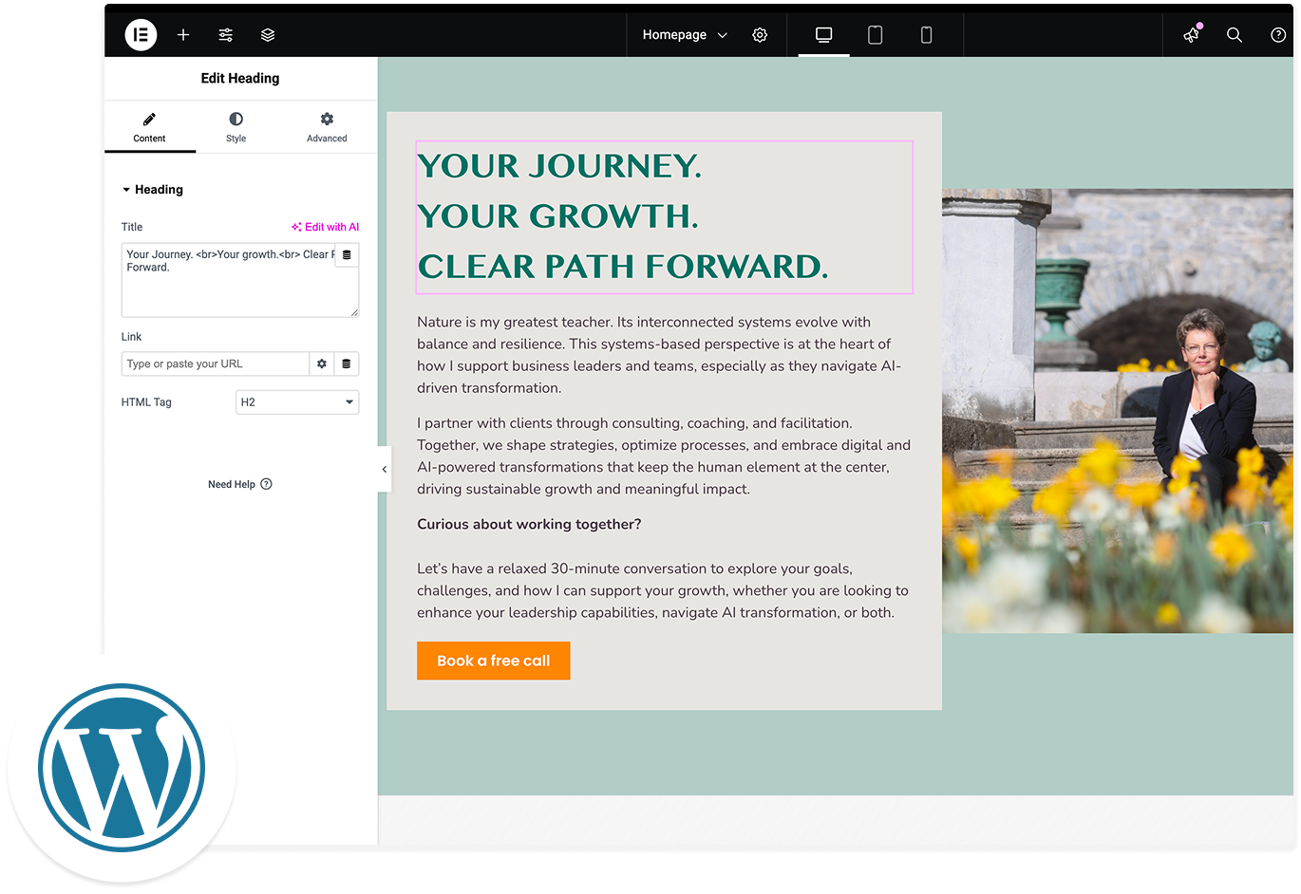Open the Homepage document dropdown
The image size is (1301, 894).
pos(684,35)
